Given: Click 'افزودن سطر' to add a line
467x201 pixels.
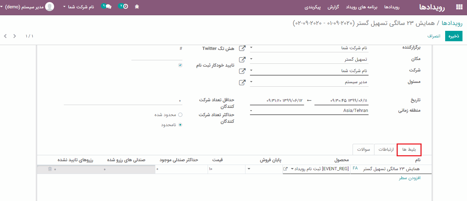Looking at the screenshot, I should (410, 178).
